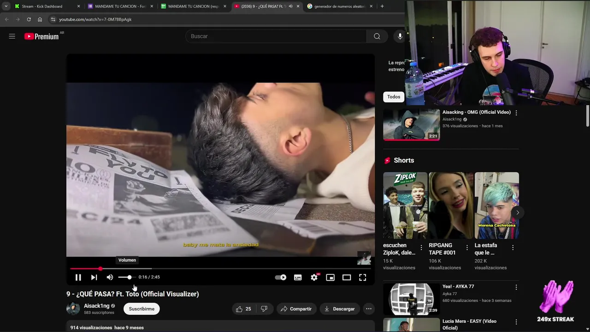Click '914 visualizaciones hace 9 meses' description
This screenshot has height=332, width=590.
107,328
